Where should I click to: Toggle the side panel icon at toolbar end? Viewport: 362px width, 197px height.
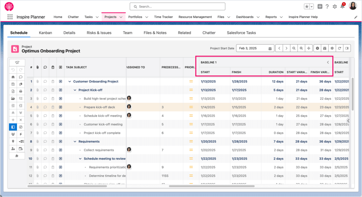point(347,48)
